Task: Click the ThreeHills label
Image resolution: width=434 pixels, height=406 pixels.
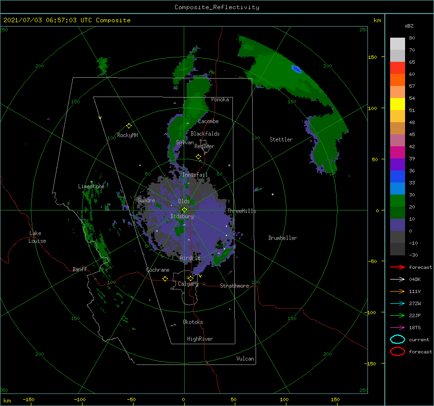Action: pos(242,211)
